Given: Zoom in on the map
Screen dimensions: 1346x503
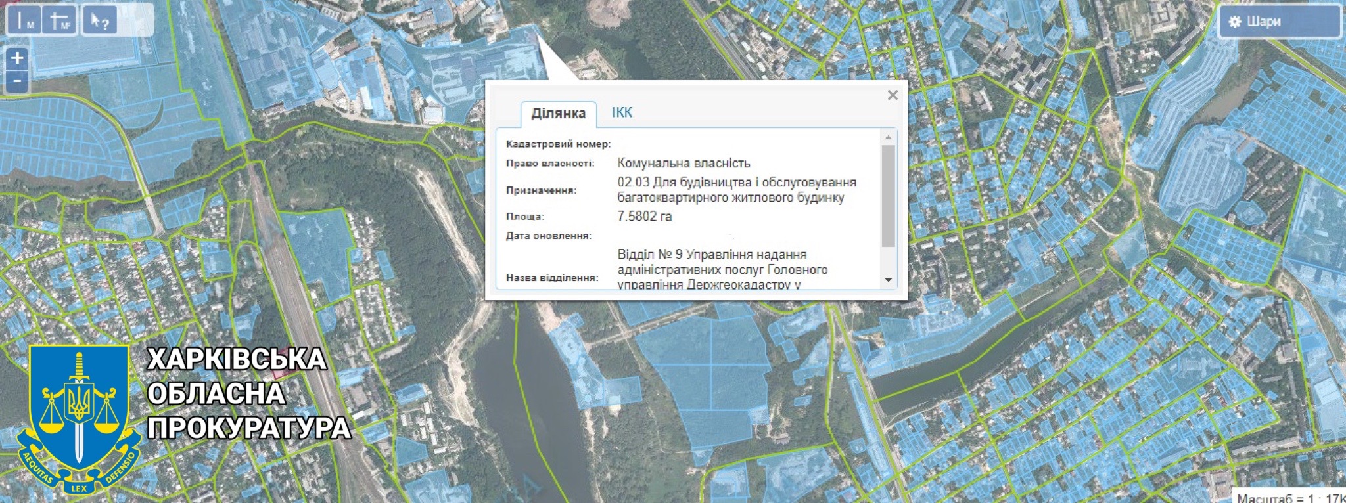Looking at the screenshot, I should click(x=17, y=58).
